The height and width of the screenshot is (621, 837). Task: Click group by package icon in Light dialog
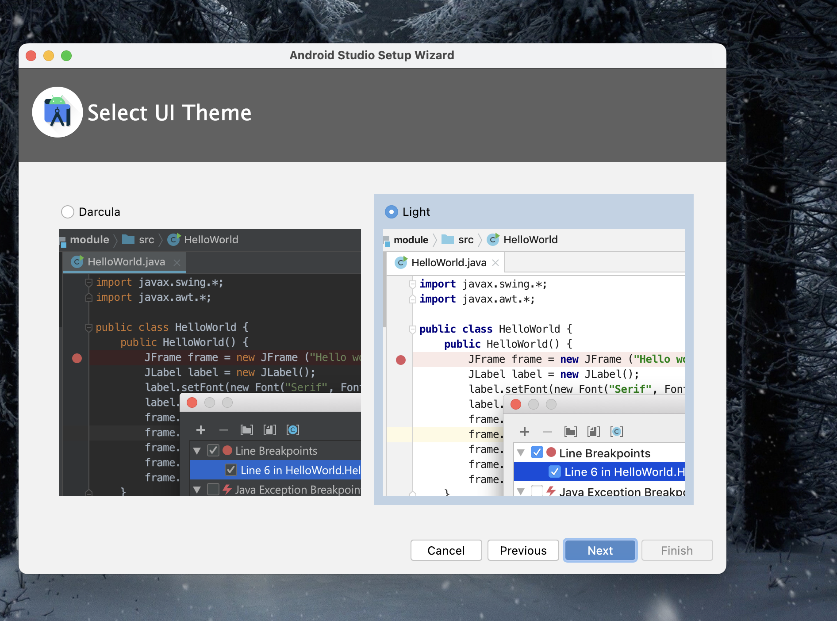pos(571,432)
